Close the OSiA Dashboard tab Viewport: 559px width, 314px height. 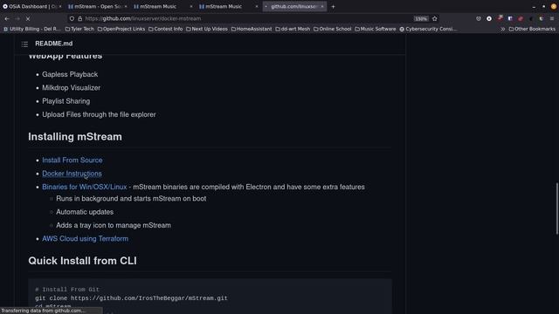(60, 6)
